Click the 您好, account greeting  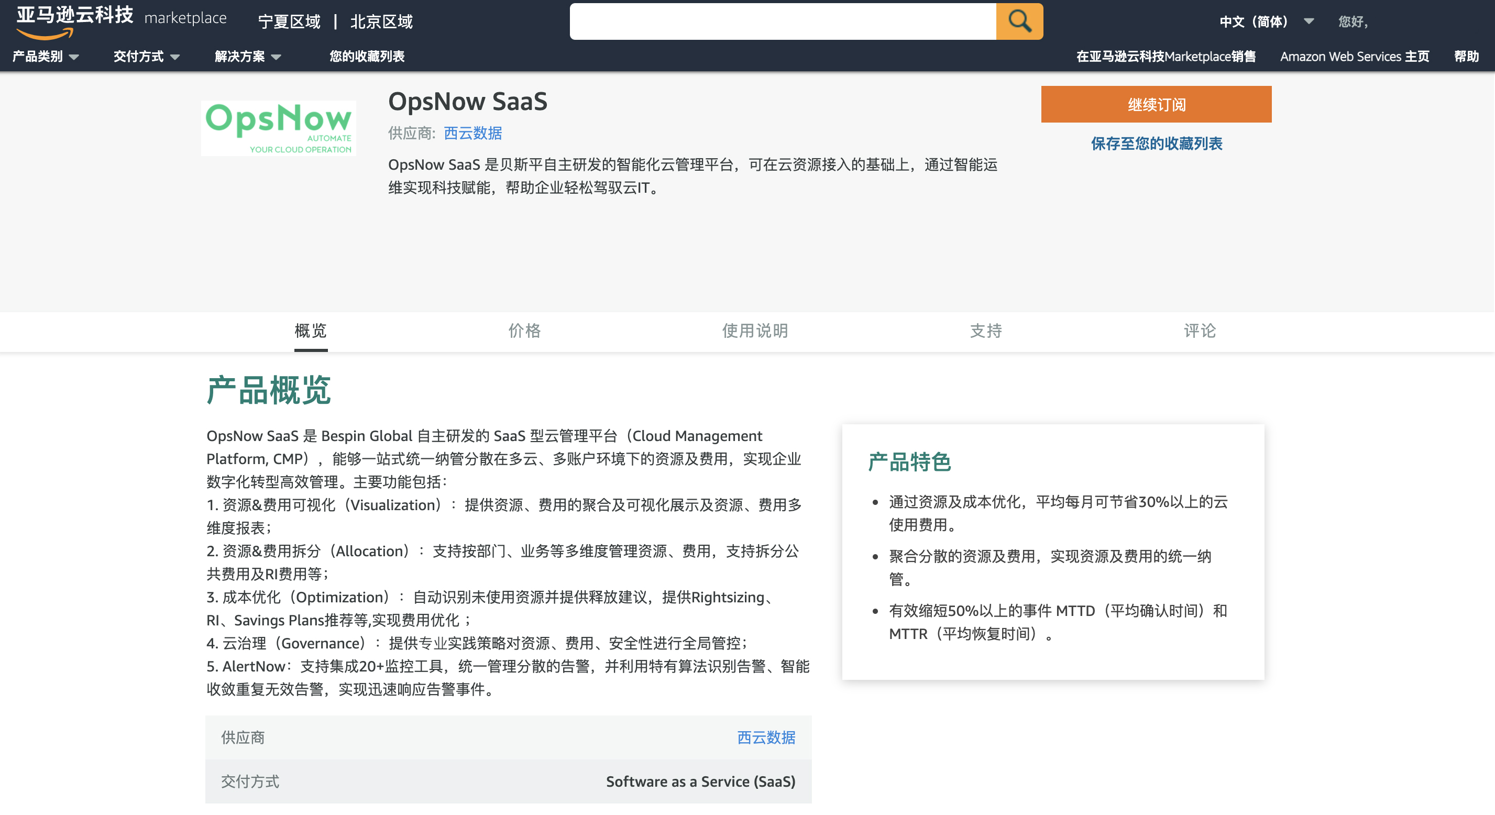(x=1353, y=21)
